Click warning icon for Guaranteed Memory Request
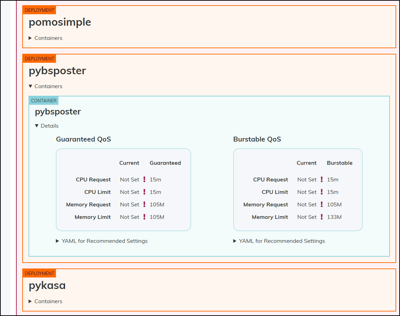The image size is (400, 316). (144, 205)
